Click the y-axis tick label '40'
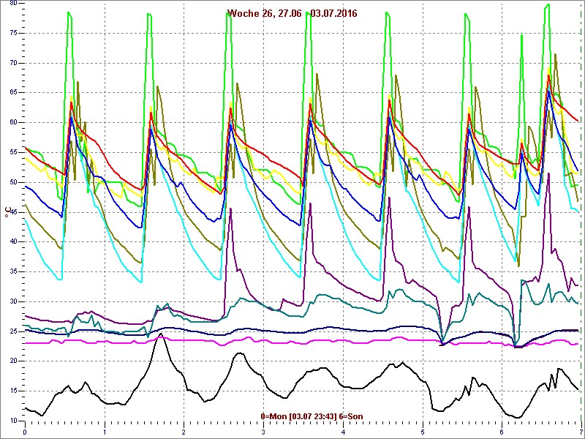585x439 pixels. click(x=13, y=242)
